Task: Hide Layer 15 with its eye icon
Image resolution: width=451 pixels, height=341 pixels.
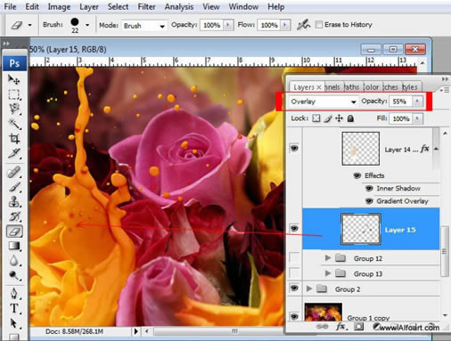Action: coord(294,228)
